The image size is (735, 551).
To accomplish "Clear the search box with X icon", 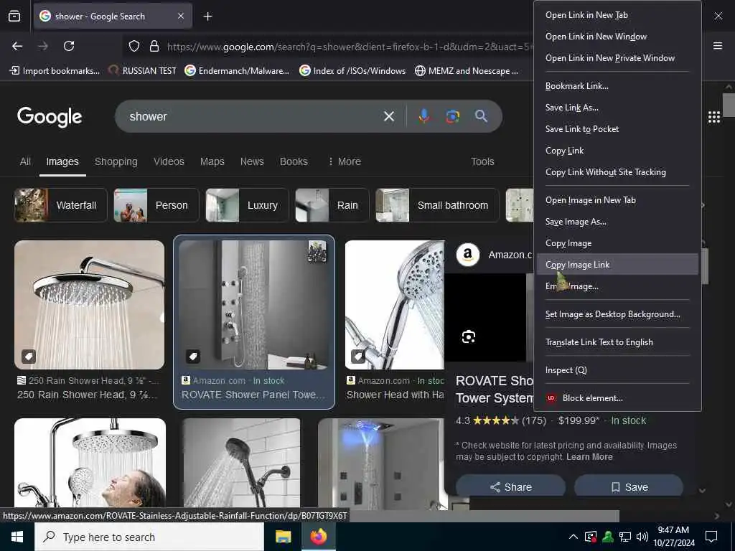I will point(388,116).
